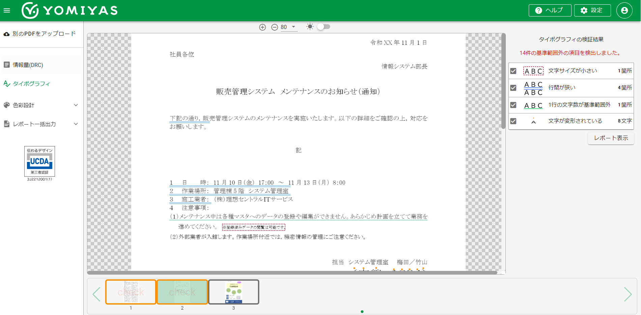Go to next thumbnails with right arrow
Screen dimensions: 641x315
tap(628, 294)
